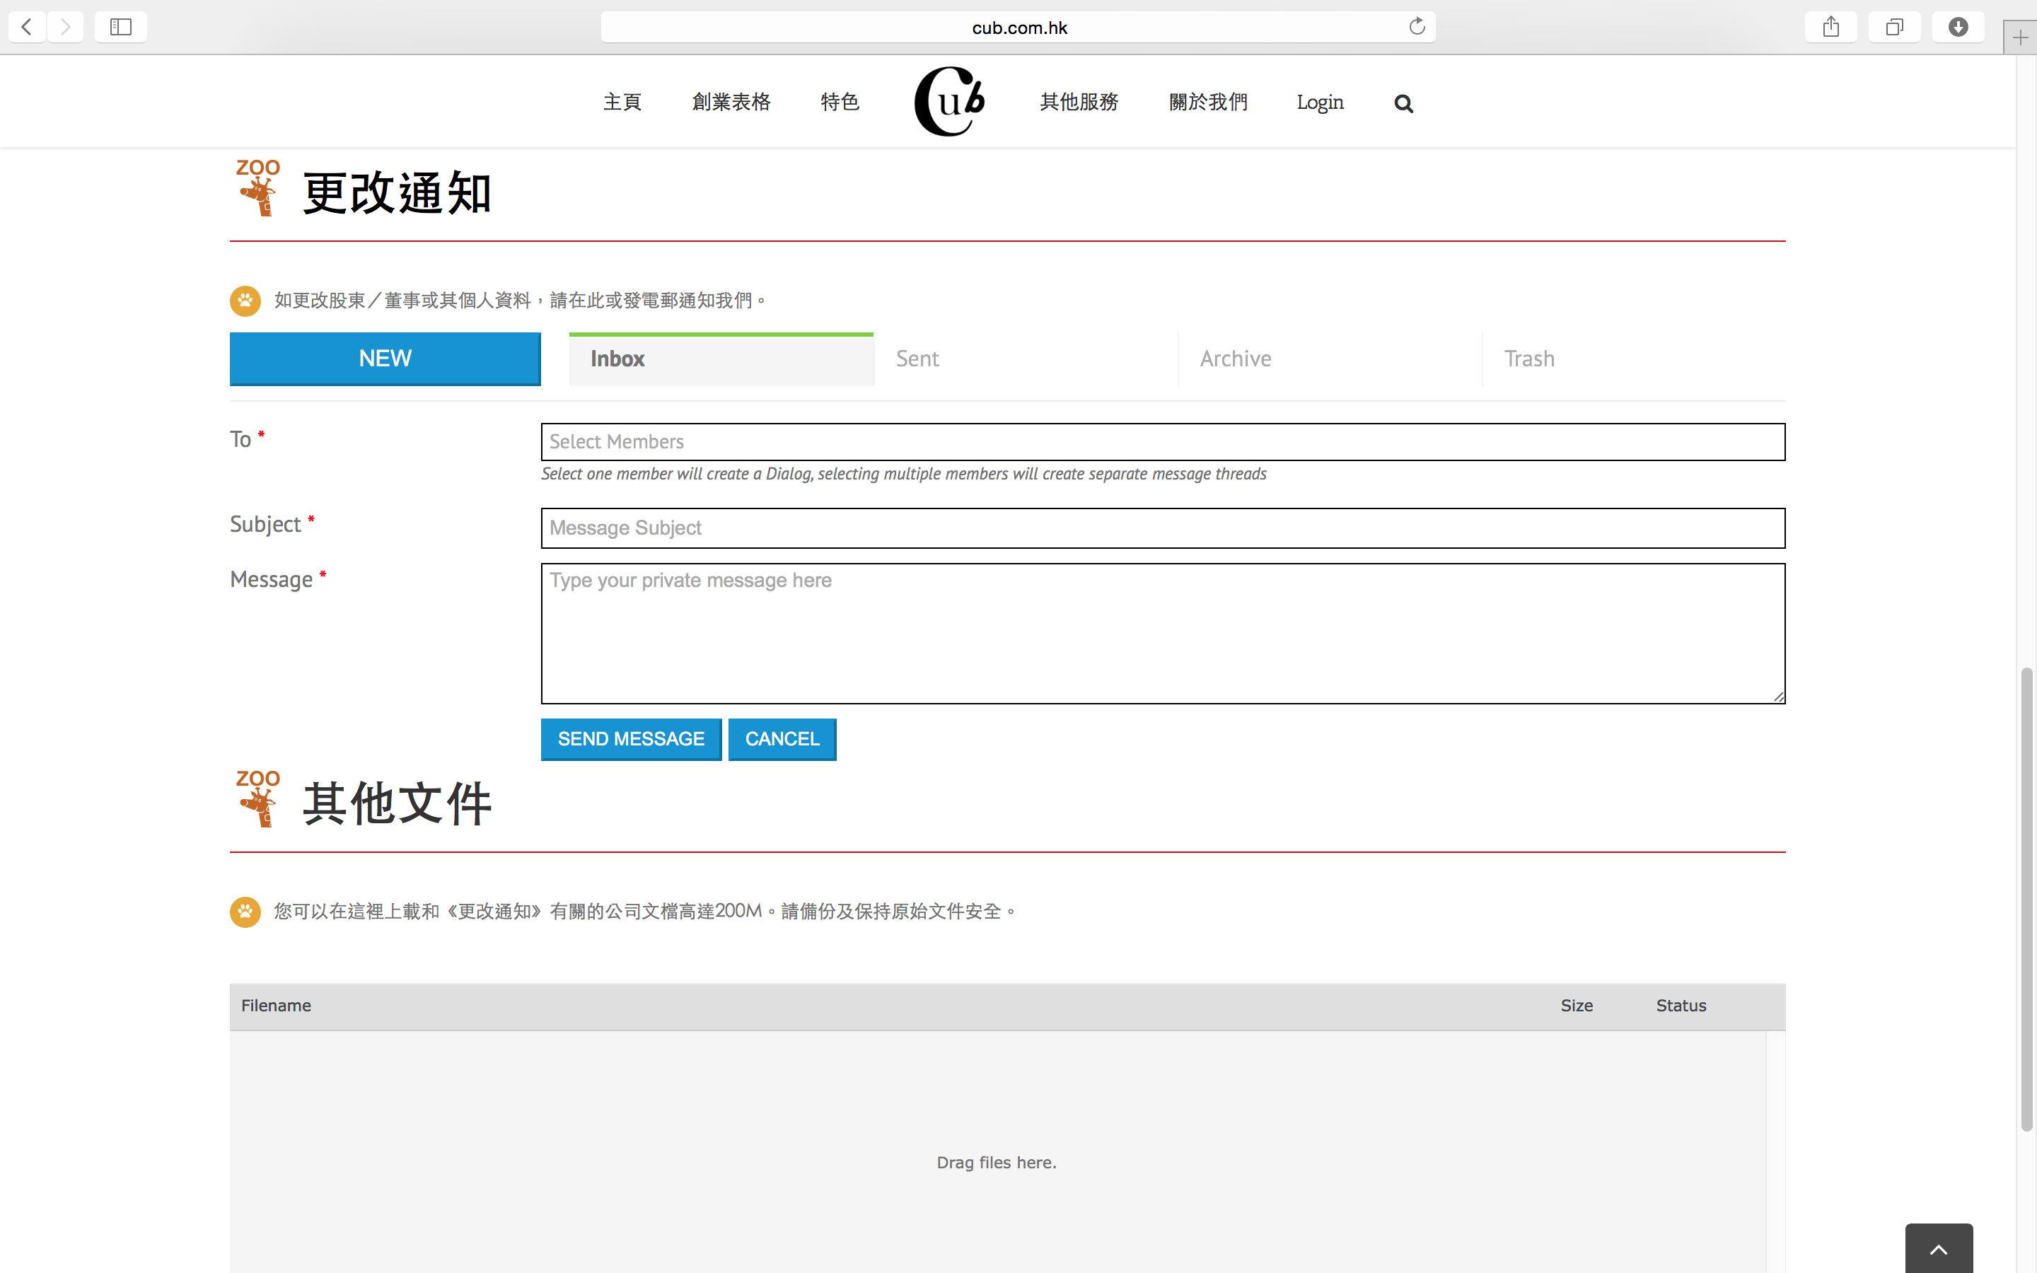2037x1273 pixels.
Task: Click the Status column header
Action: 1681,1005
